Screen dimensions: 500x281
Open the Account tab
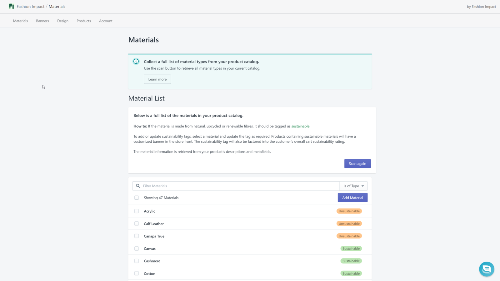tap(106, 21)
